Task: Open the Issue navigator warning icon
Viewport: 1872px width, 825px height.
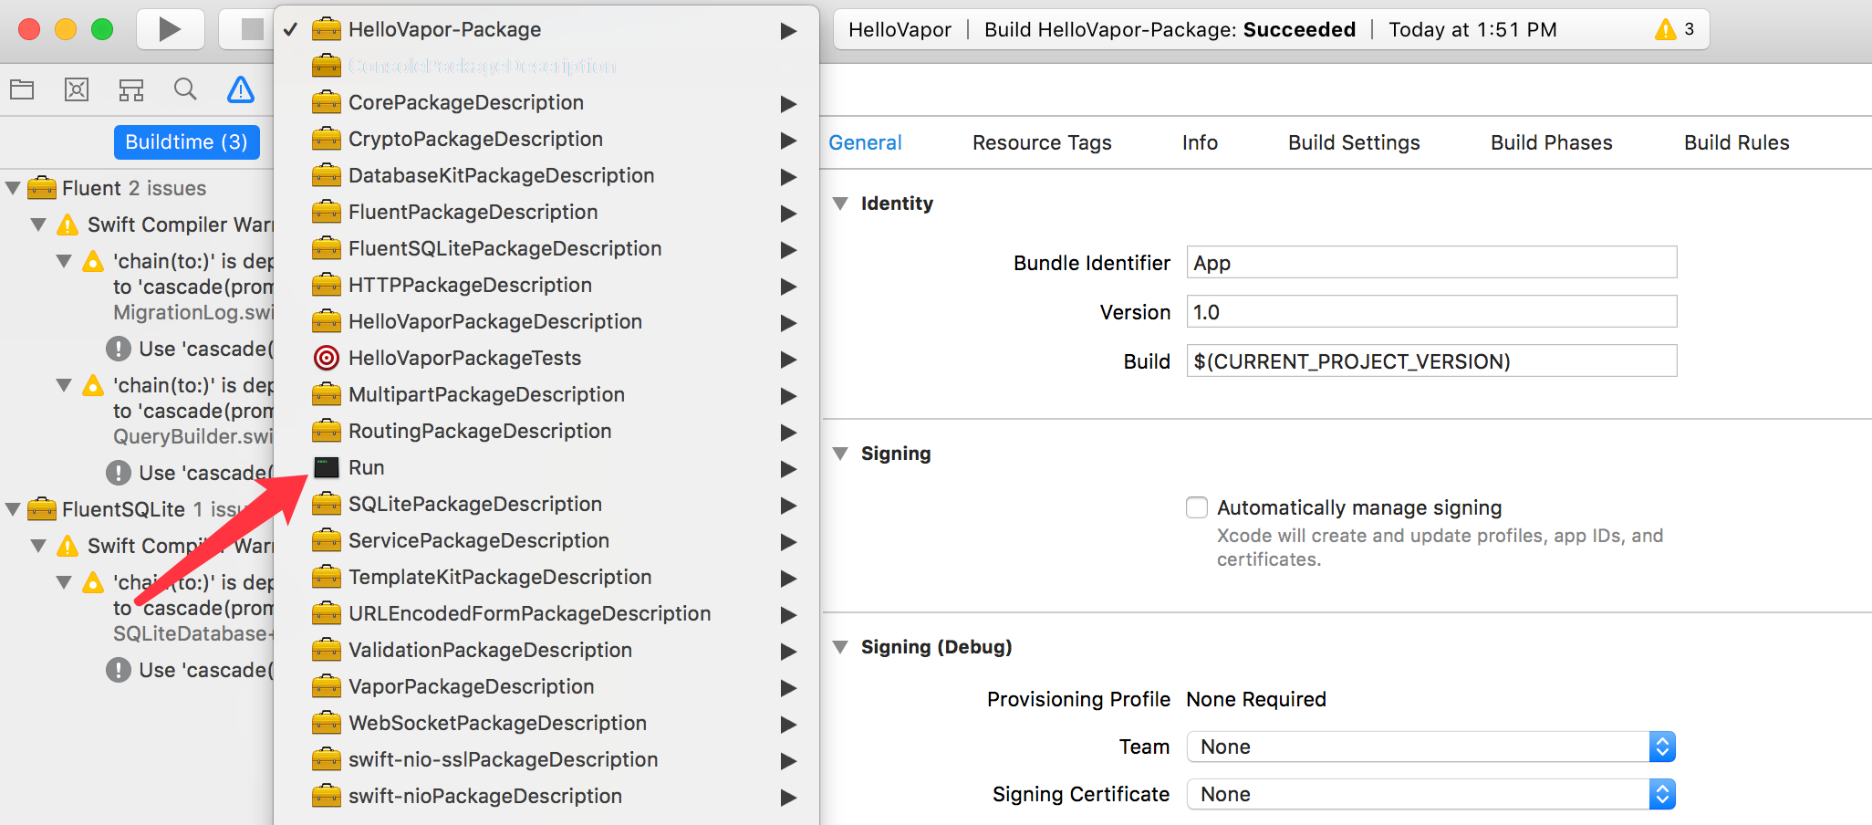Action: 241,89
